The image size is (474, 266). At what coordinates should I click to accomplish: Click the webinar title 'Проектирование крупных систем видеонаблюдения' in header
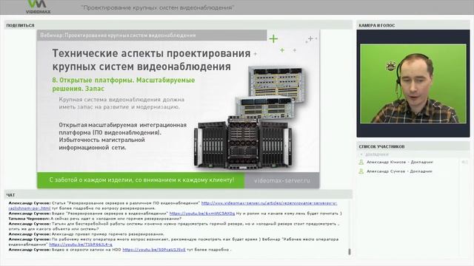(157, 7)
